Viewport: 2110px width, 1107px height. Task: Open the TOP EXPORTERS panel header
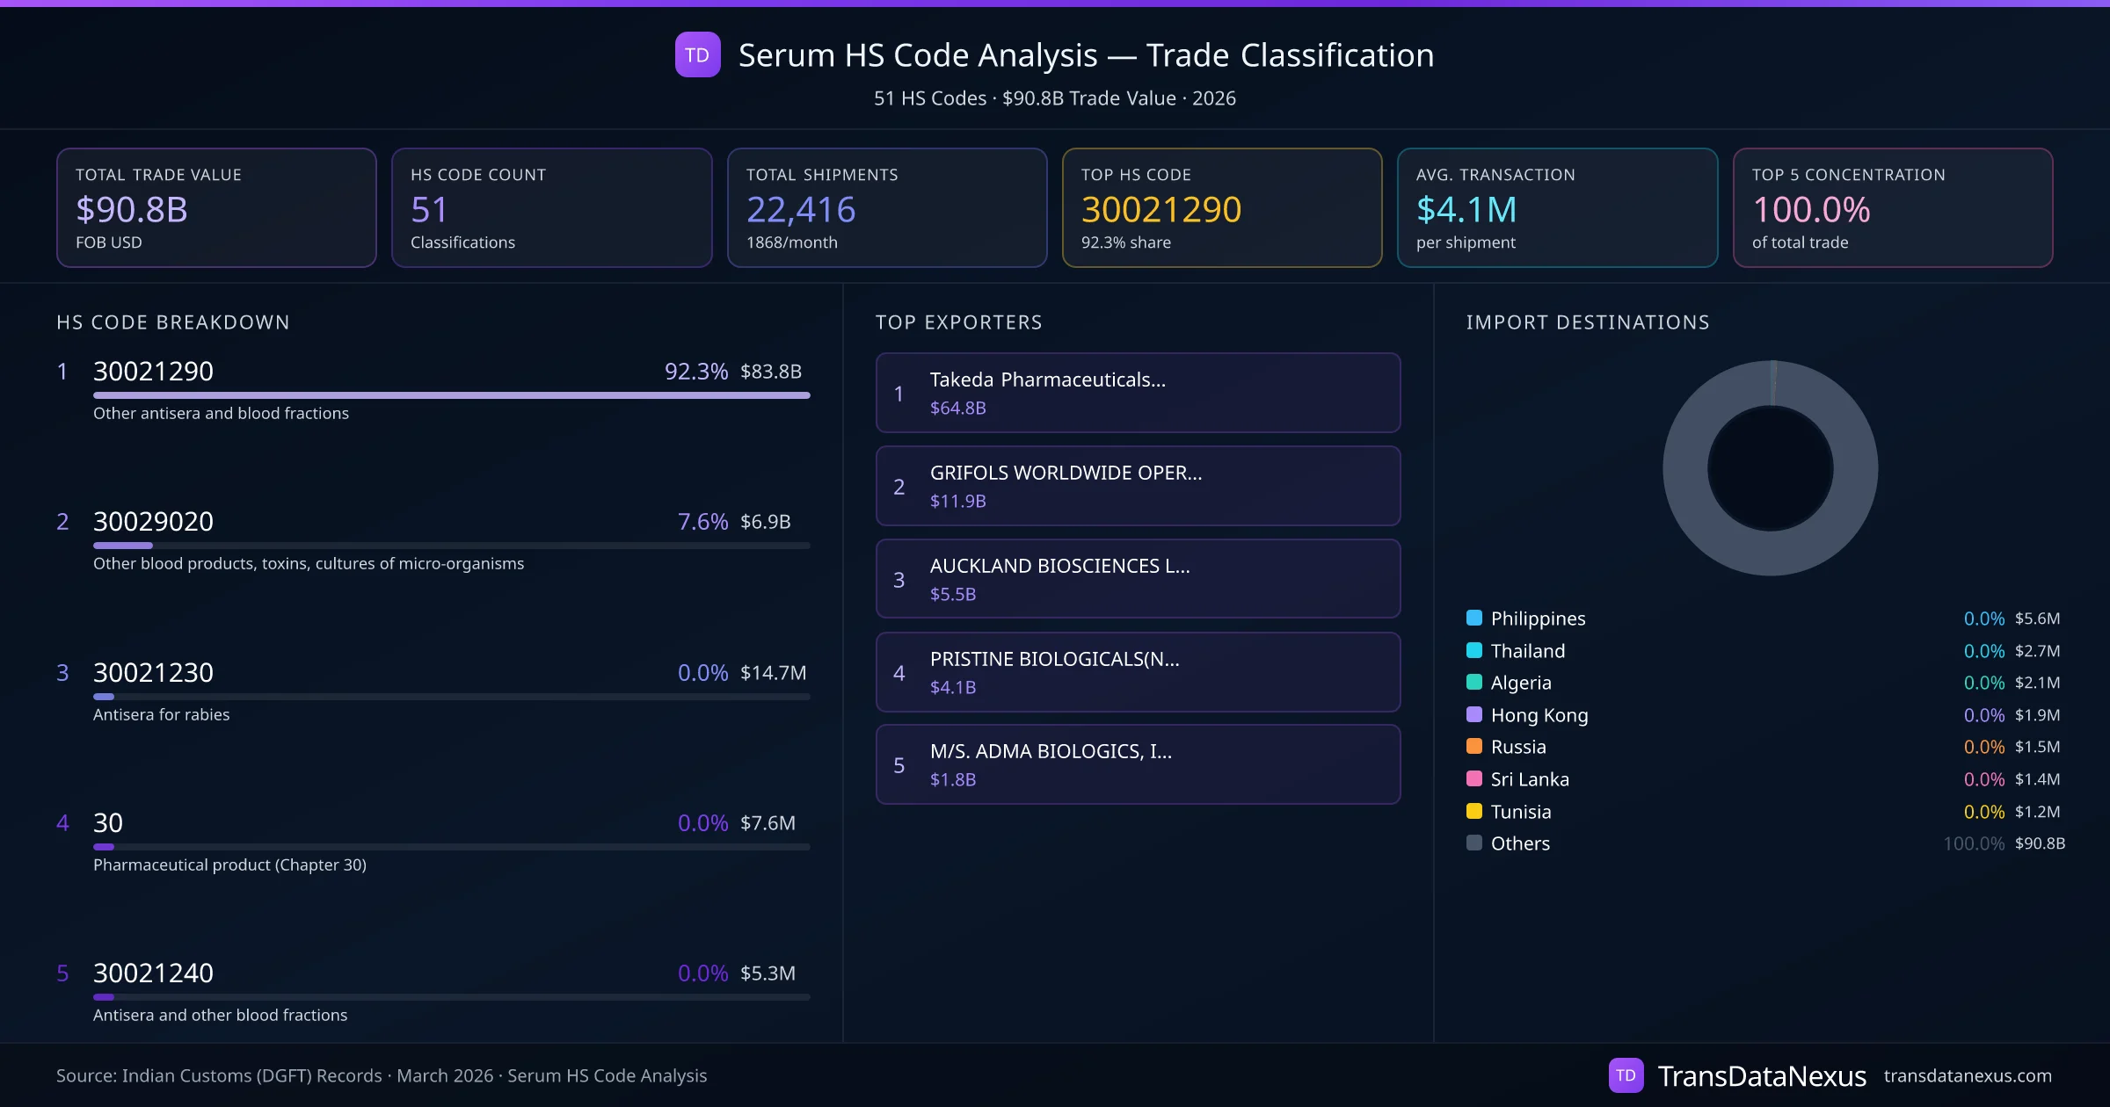pos(959,322)
